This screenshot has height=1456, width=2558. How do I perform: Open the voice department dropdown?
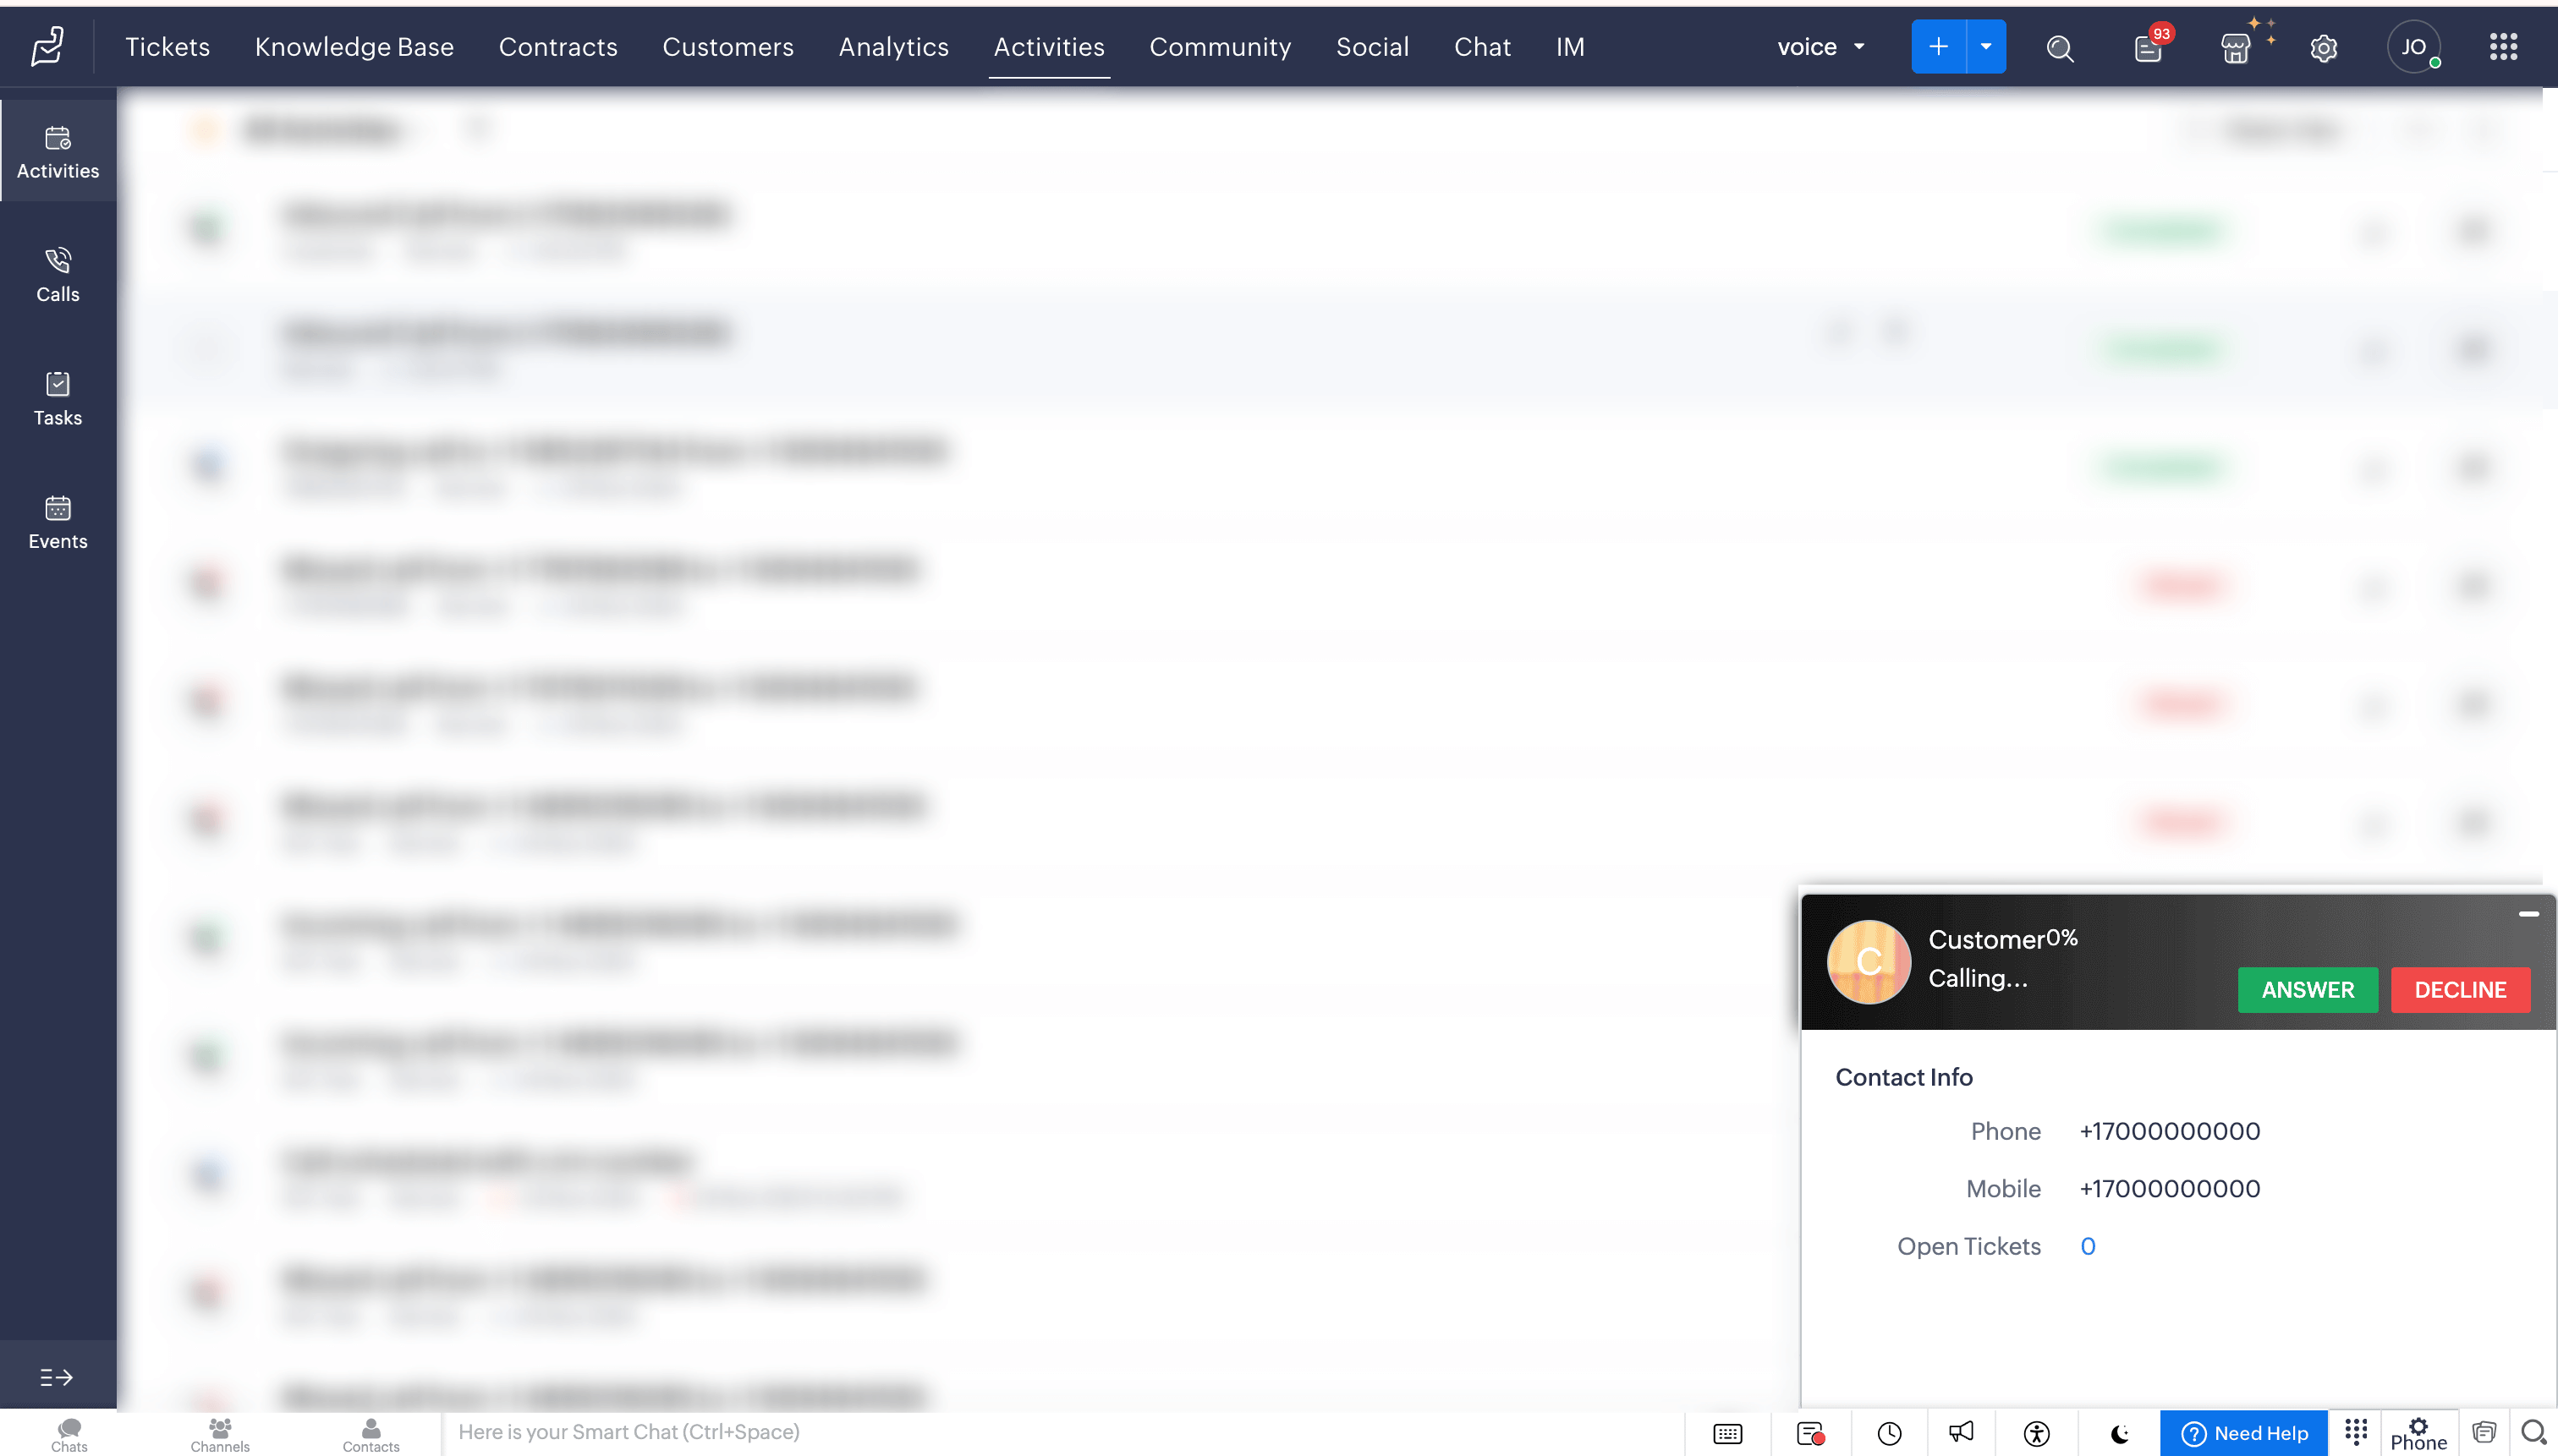click(x=1820, y=47)
